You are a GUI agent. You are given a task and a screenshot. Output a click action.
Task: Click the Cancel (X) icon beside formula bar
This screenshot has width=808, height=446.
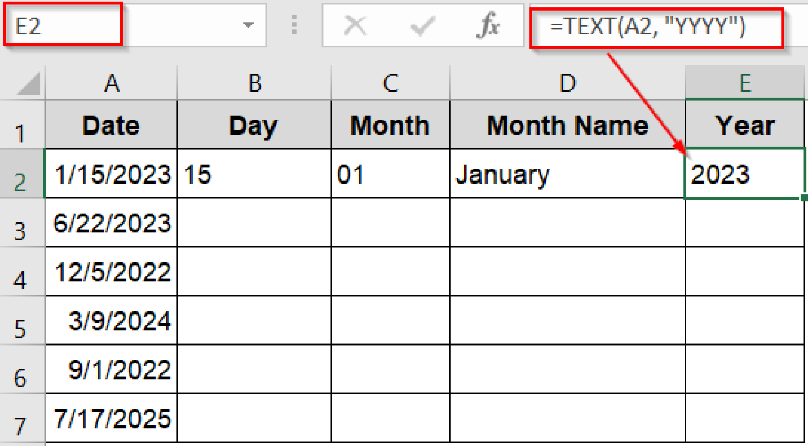point(355,25)
